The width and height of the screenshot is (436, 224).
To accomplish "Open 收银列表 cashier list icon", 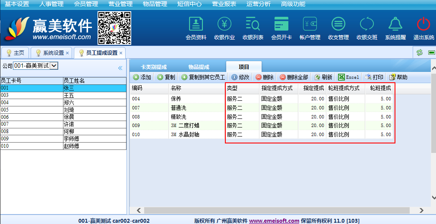I will (253, 24).
